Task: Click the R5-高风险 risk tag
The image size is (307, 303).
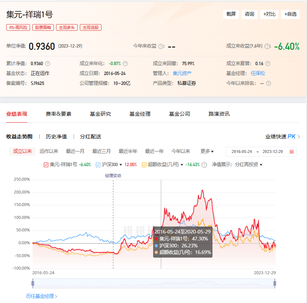Action: pos(18,27)
